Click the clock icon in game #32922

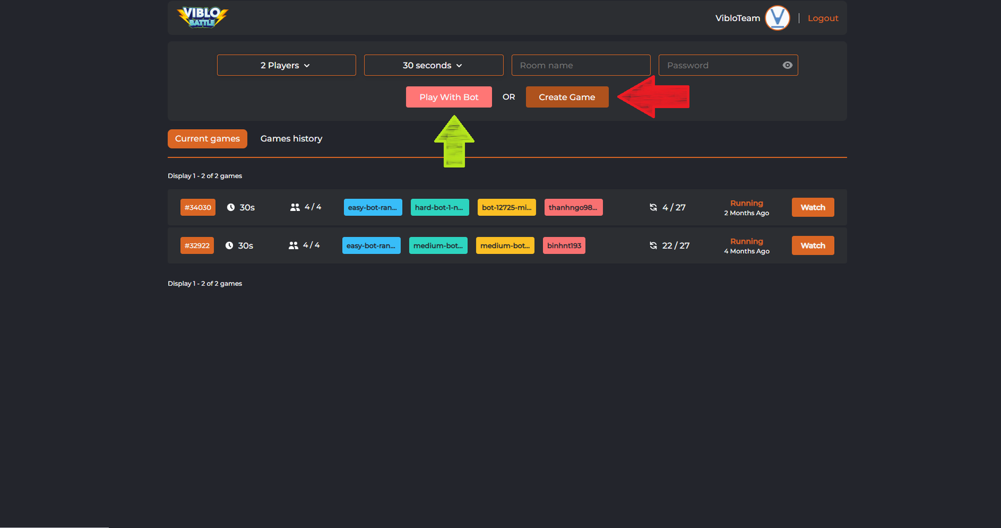[x=229, y=246]
